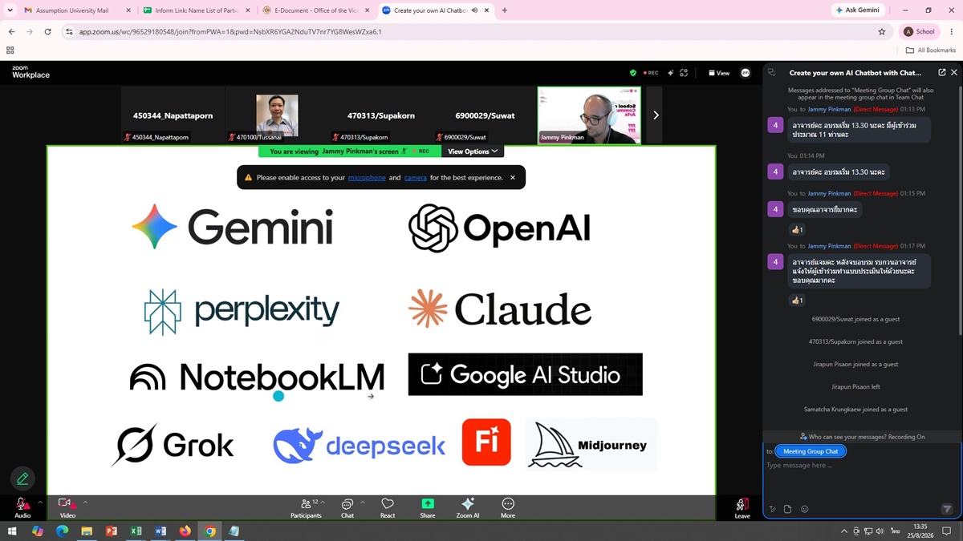
Task: Open All Bookmarks folder
Action: point(931,50)
